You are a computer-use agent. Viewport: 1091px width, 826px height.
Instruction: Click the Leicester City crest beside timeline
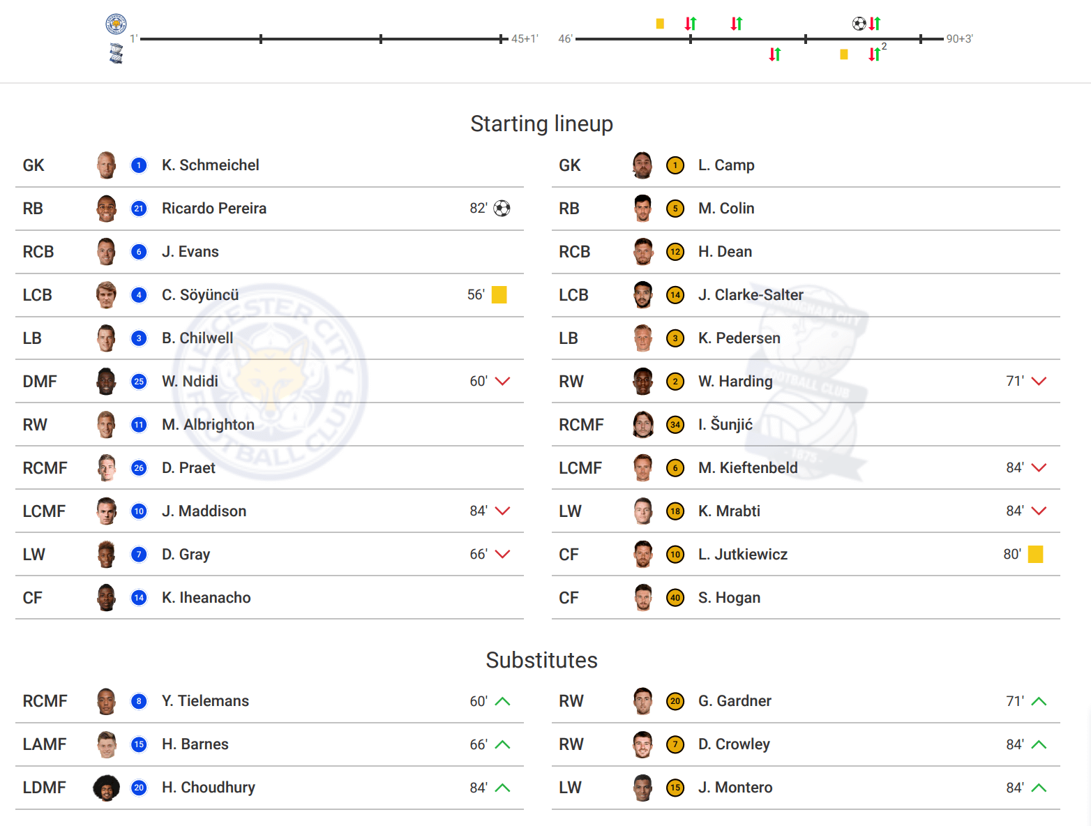(116, 24)
